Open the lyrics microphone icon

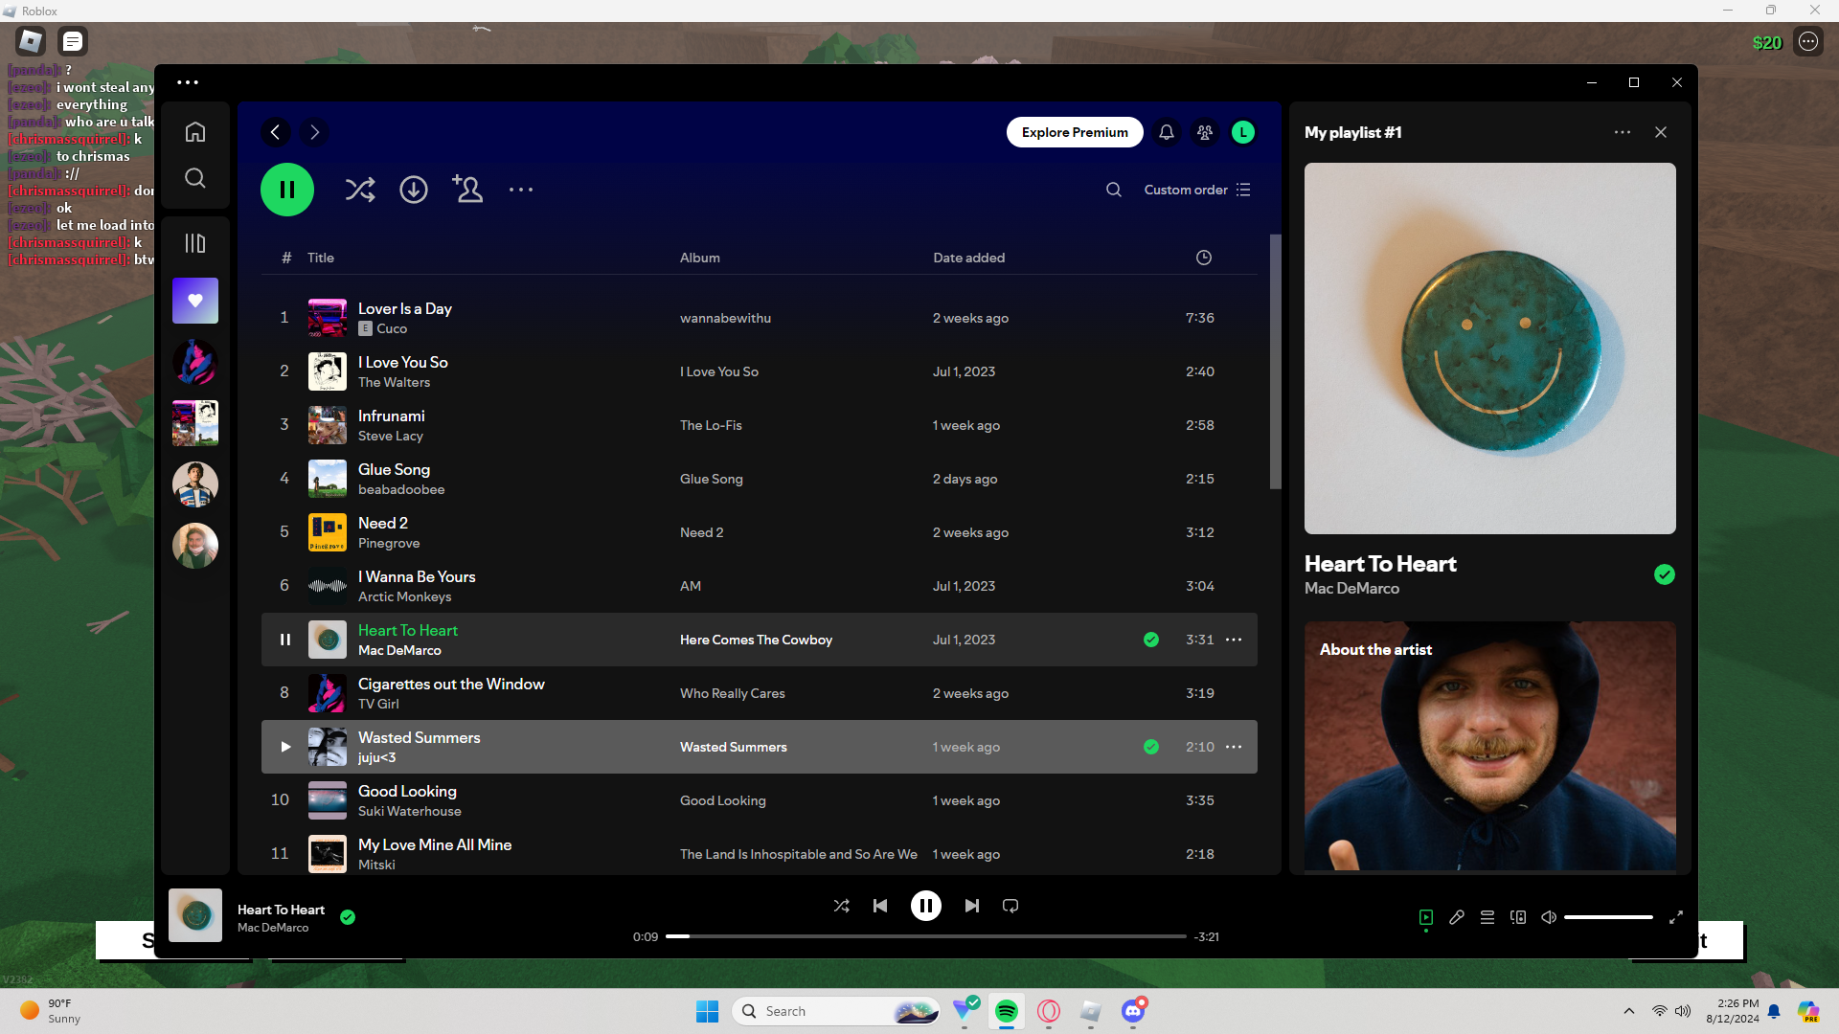(x=1457, y=917)
